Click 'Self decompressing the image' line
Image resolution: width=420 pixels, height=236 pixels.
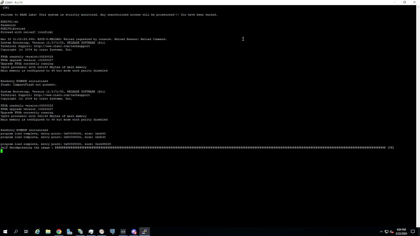tap(197, 147)
